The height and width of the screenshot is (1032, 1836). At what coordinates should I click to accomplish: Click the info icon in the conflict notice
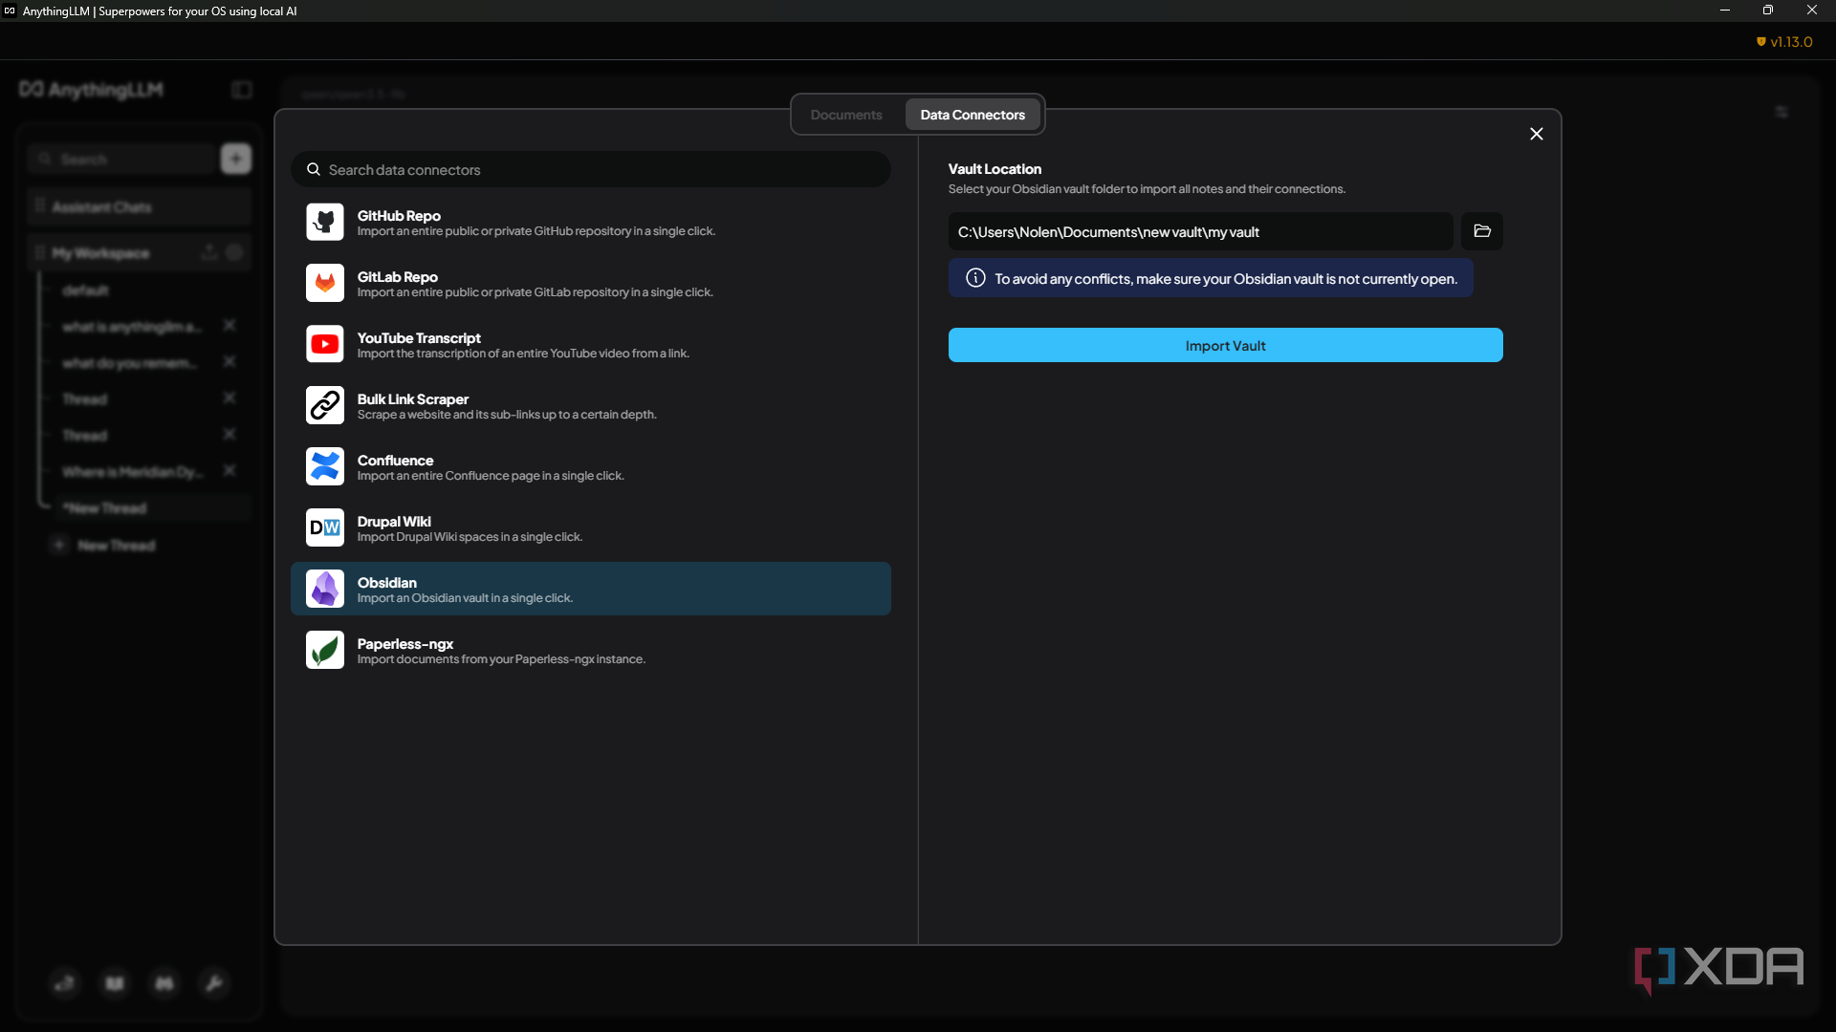pyautogui.click(x=975, y=278)
